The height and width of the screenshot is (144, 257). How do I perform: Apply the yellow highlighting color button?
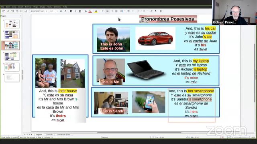click(96, 11)
